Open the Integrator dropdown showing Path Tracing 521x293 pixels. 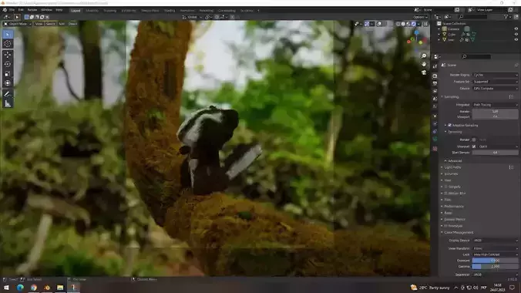(495, 105)
